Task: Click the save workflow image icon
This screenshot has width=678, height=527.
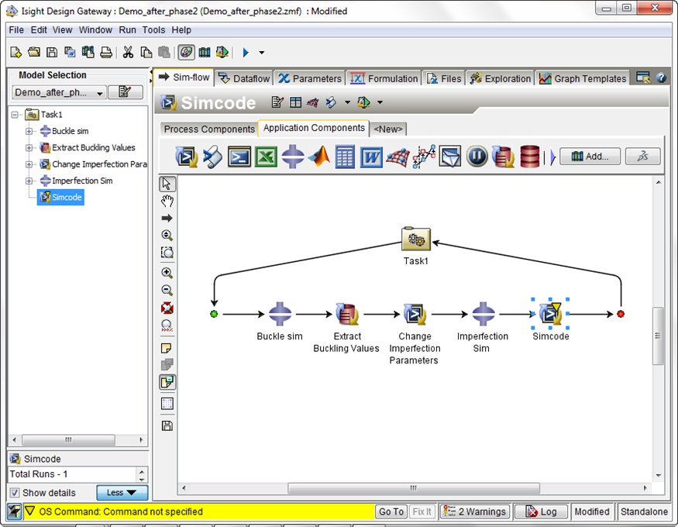Action: tap(167, 425)
